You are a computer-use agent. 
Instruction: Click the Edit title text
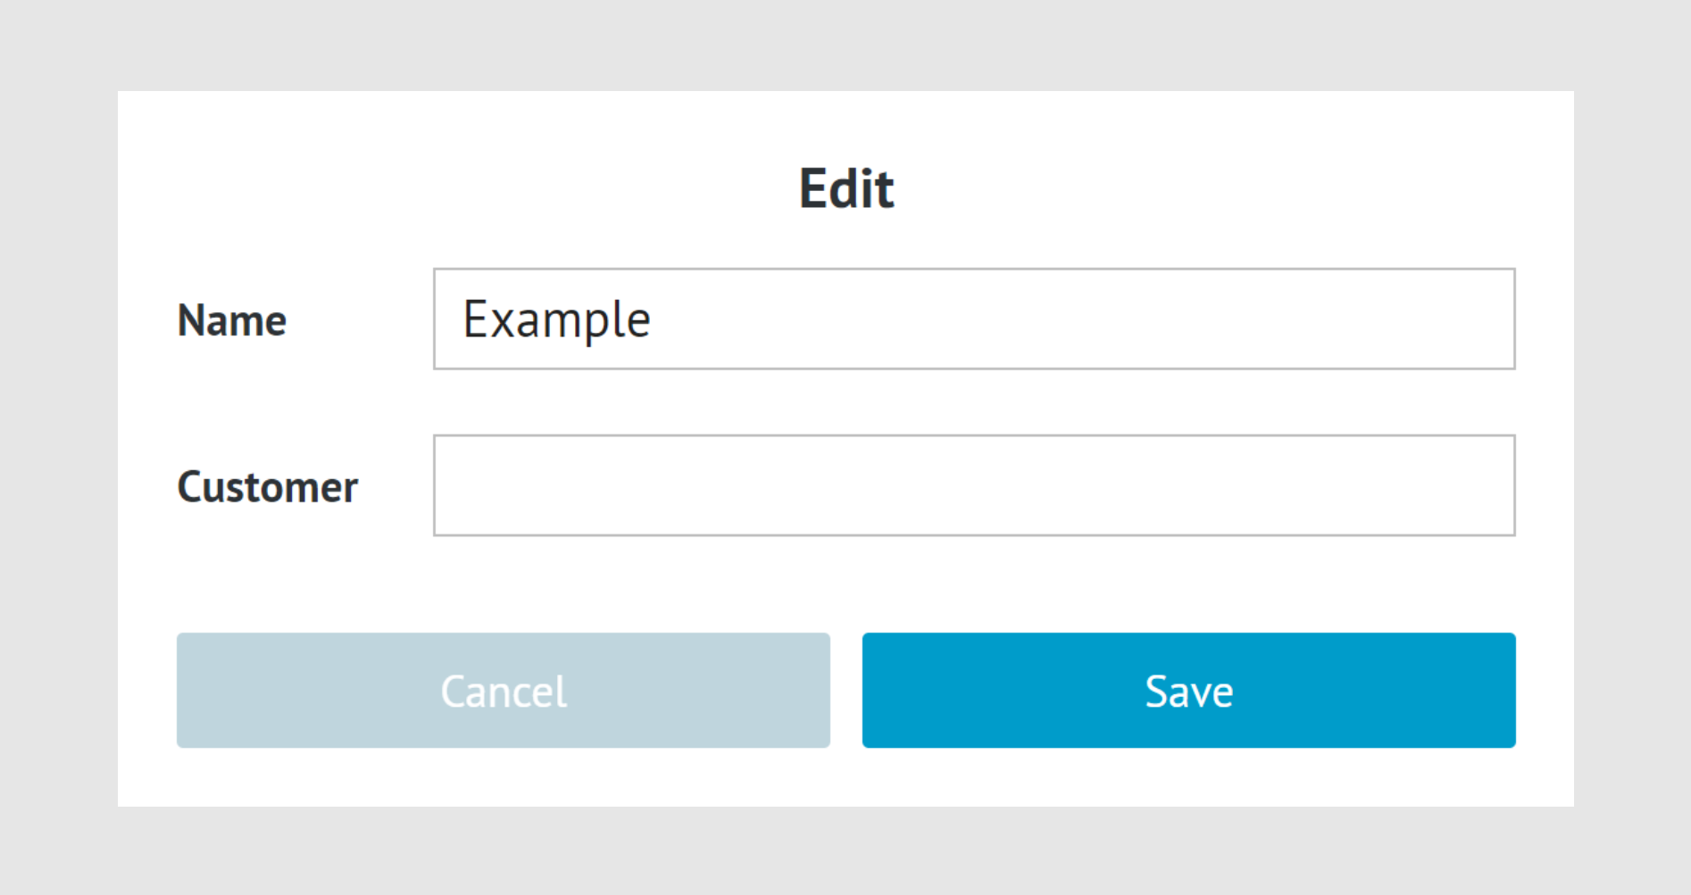[845, 188]
